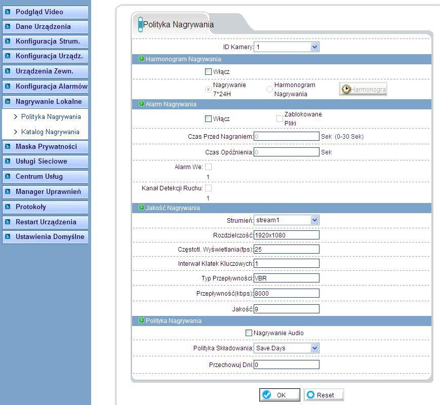Toggle Zablokowane Pliki checkbox
The image size is (440, 405).
coord(279,119)
